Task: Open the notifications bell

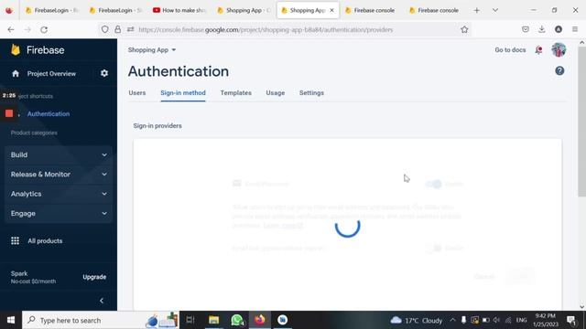Action: (538, 50)
